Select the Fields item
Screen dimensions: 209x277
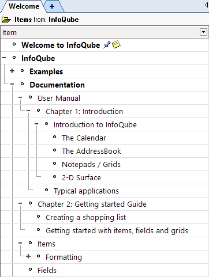pyautogui.click(x=47, y=270)
